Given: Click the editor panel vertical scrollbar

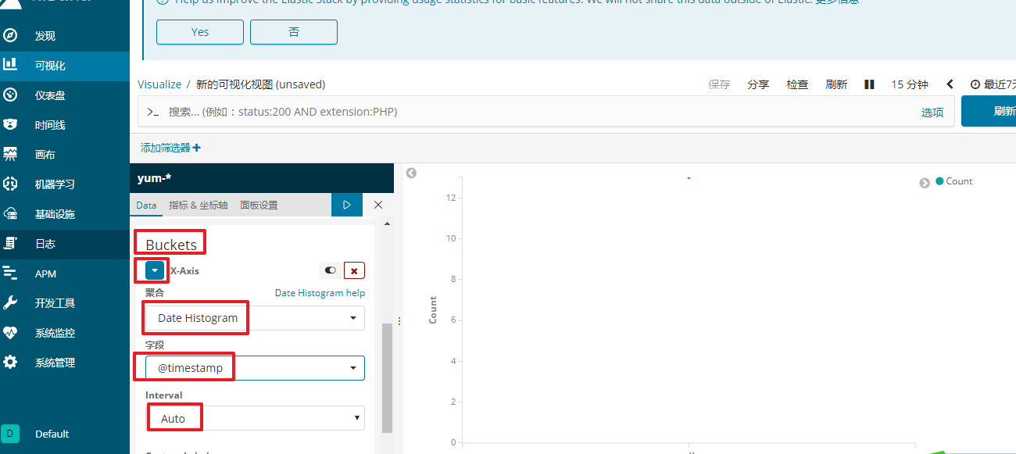Looking at the screenshot, I should 386,377.
